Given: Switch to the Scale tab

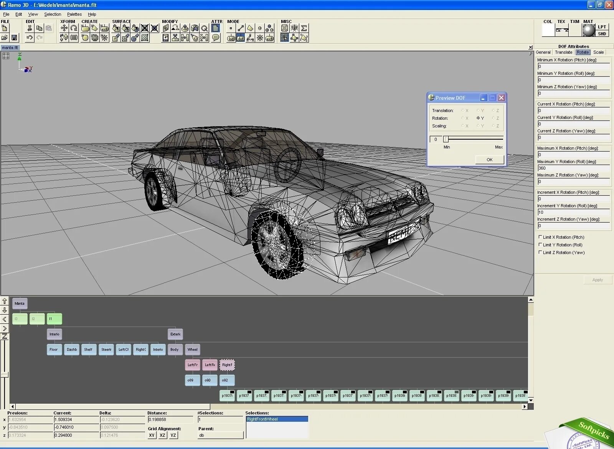Looking at the screenshot, I should coord(598,52).
